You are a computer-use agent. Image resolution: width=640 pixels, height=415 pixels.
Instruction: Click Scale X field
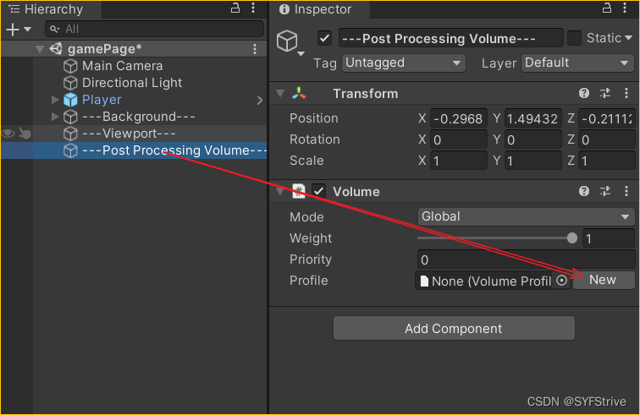459,161
